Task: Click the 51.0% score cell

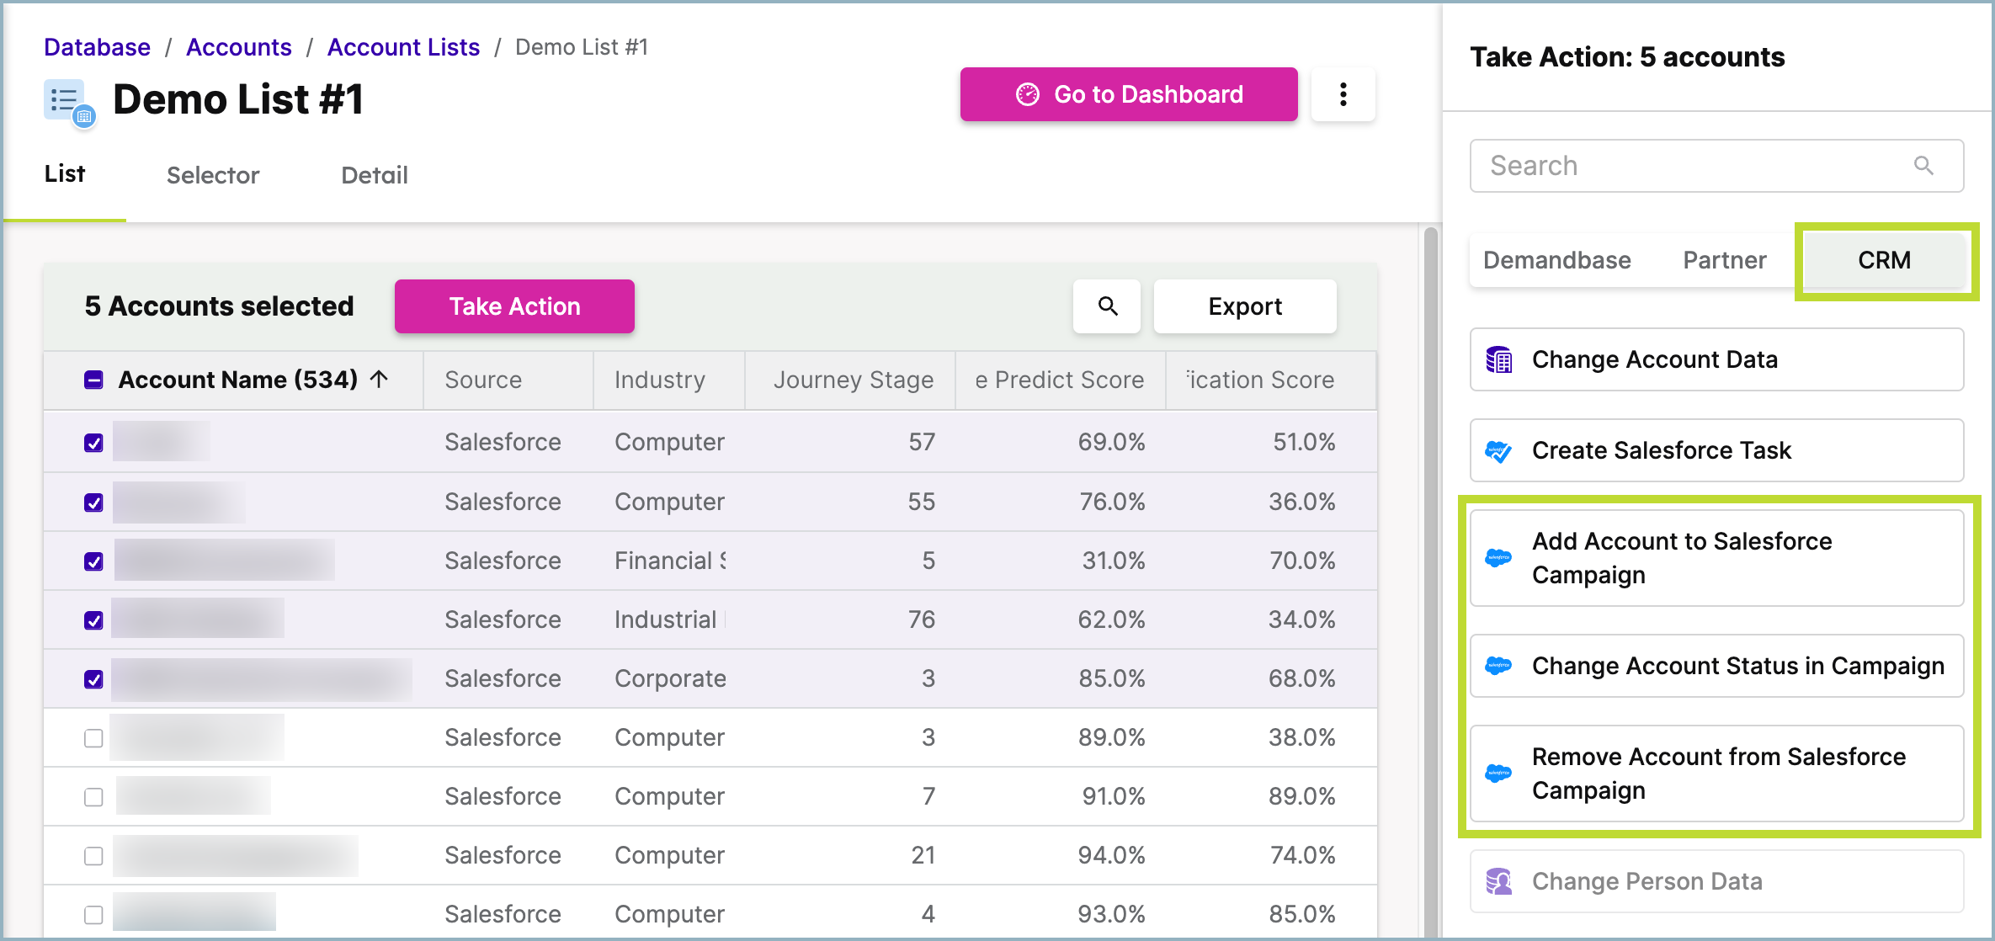Action: (1304, 442)
